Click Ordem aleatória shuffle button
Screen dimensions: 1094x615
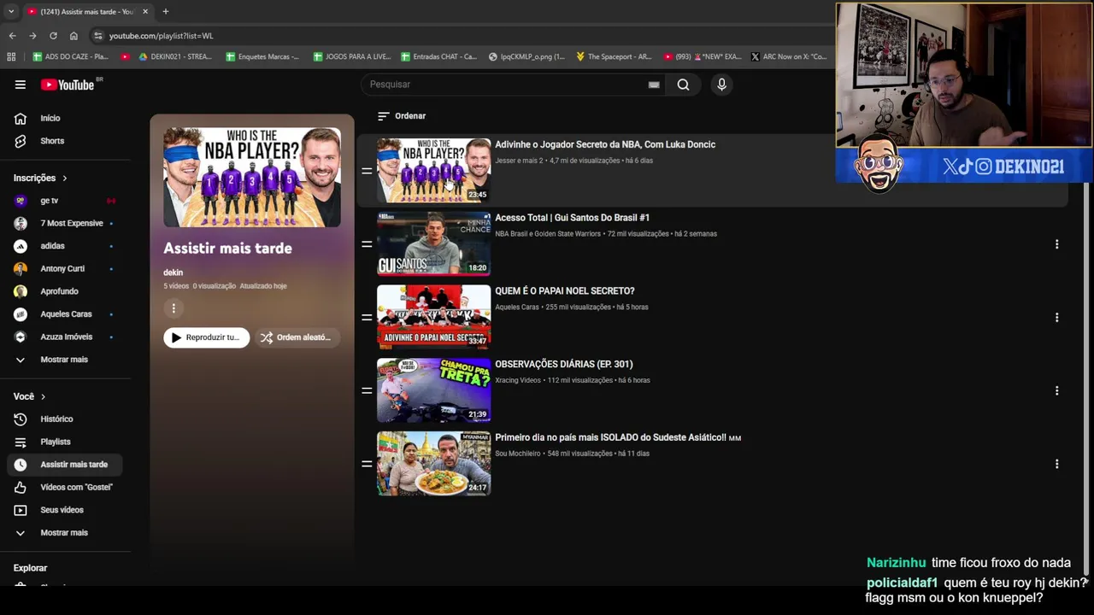[x=296, y=337]
